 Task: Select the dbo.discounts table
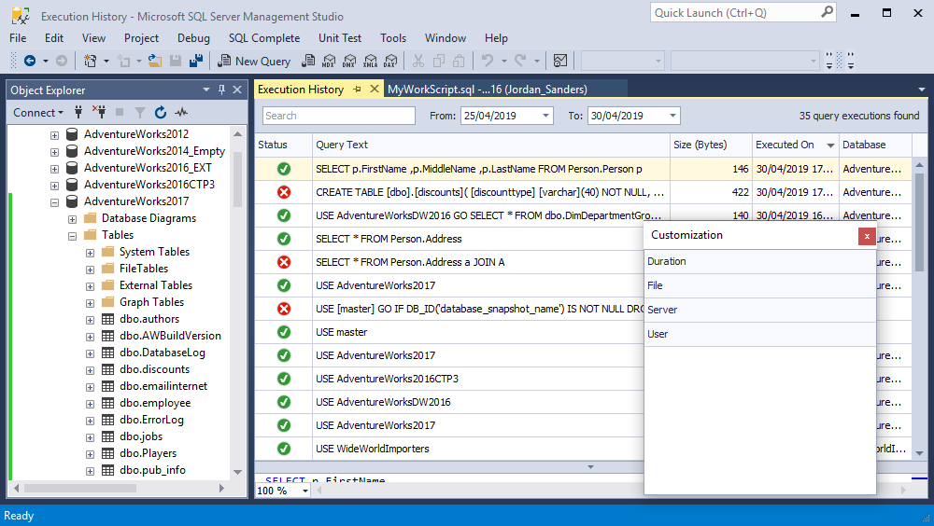pyautogui.click(x=154, y=369)
